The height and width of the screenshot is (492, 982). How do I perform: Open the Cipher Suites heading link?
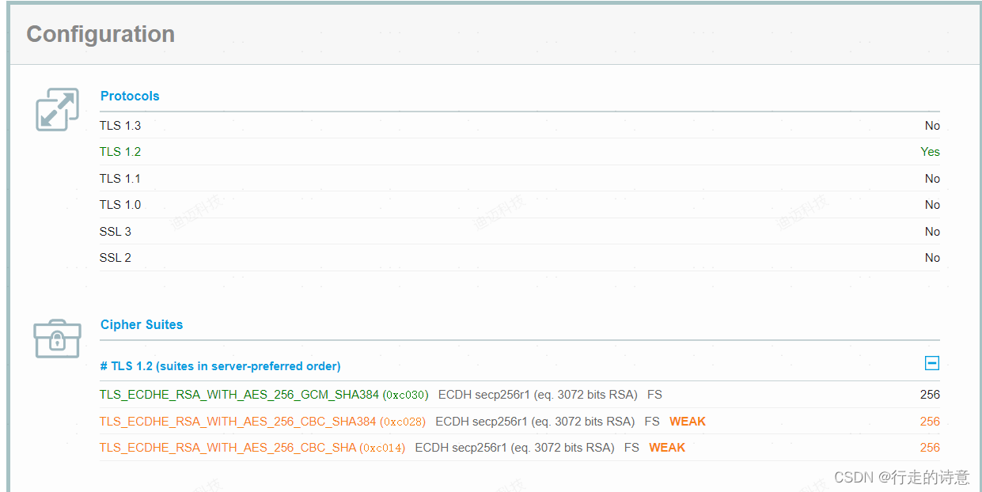[x=142, y=324]
